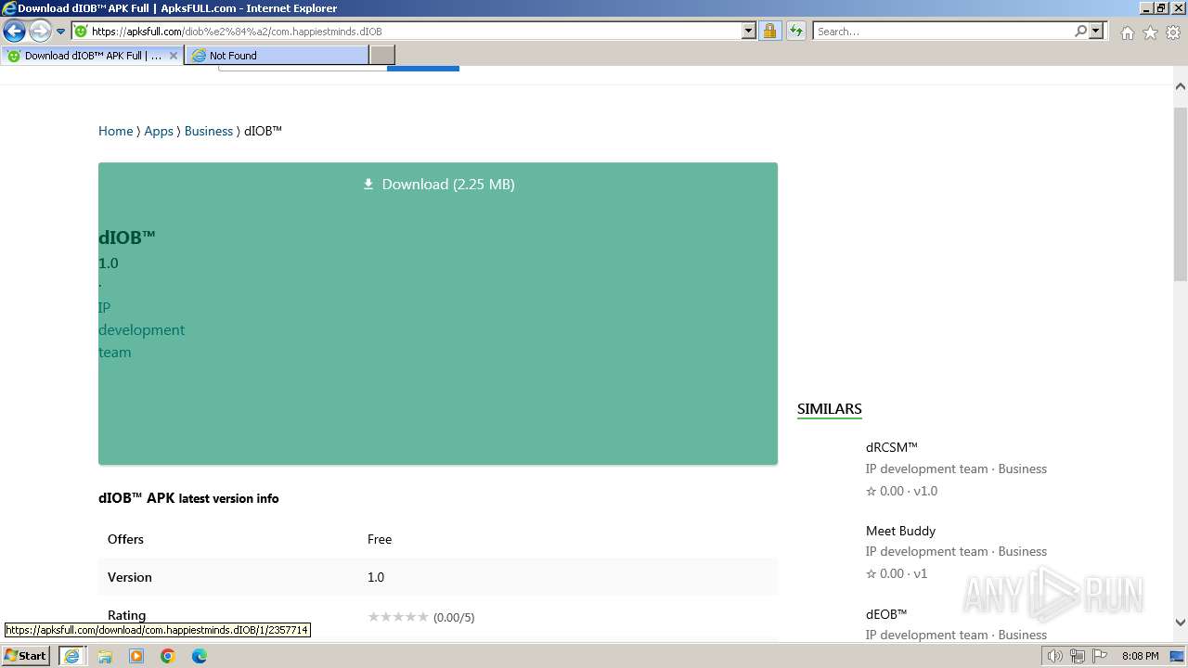
Task: Close the Download dIOB APK Full tab
Action: click(x=173, y=56)
